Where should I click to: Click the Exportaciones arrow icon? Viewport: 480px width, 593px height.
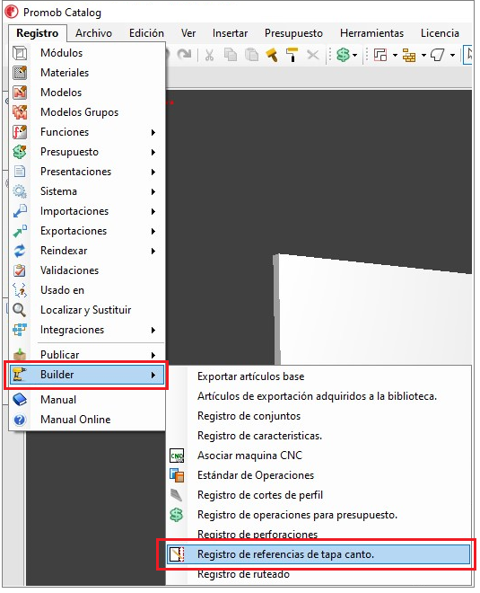[20, 231]
